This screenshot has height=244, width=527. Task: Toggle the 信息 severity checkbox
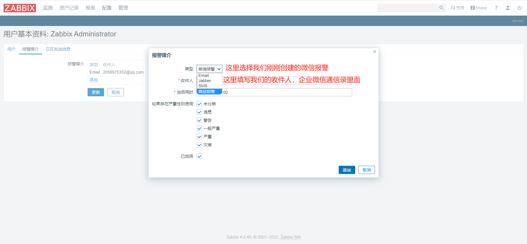[x=199, y=112]
